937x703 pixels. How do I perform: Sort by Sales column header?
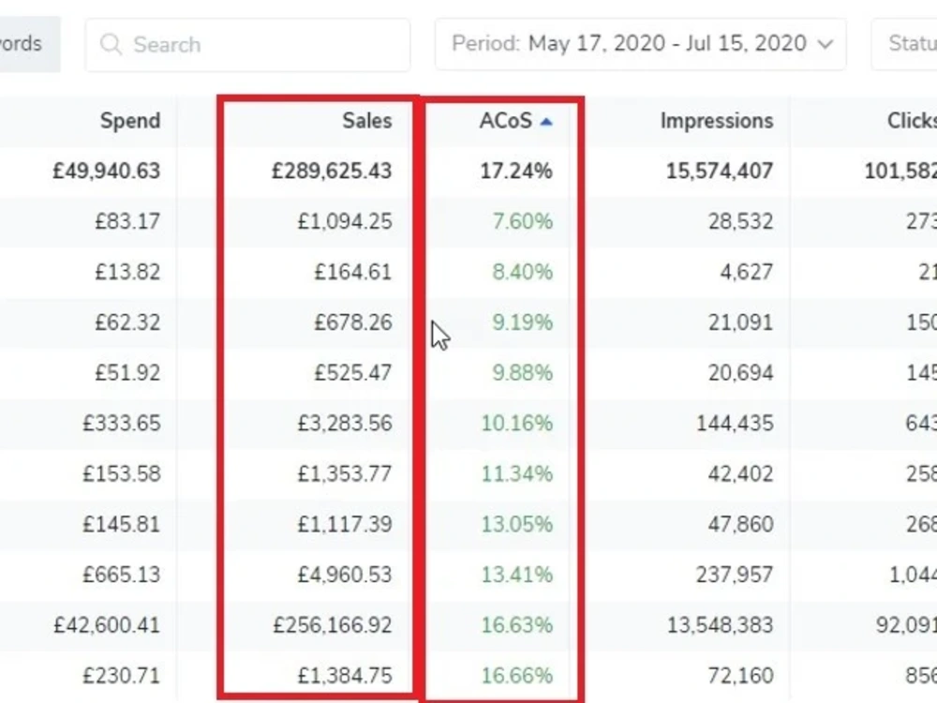(x=367, y=121)
